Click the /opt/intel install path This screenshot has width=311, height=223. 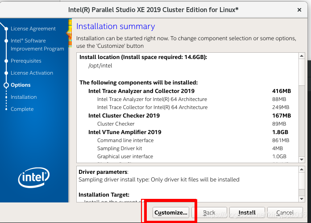click(100, 66)
